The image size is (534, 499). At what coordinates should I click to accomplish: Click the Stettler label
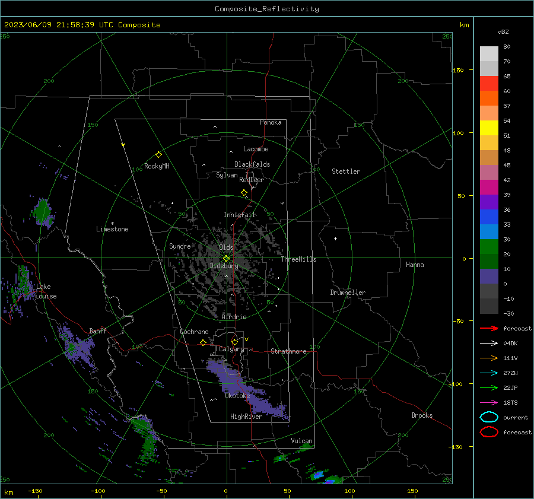coord(346,171)
